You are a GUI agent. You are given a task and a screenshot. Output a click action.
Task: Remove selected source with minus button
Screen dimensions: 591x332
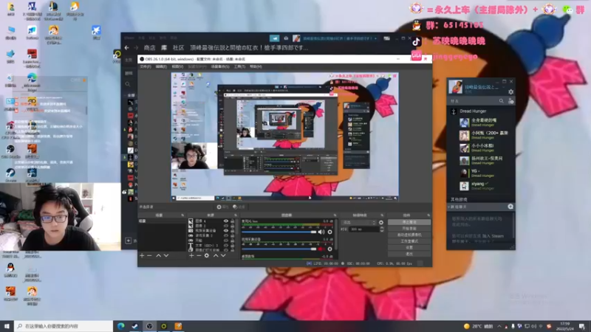pyautogui.click(x=199, y=255)
